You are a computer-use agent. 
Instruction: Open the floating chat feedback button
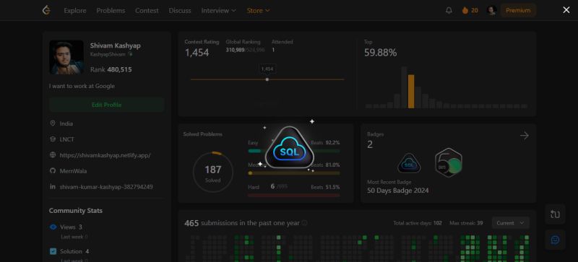pyautogui.click(x=555, y=240)
